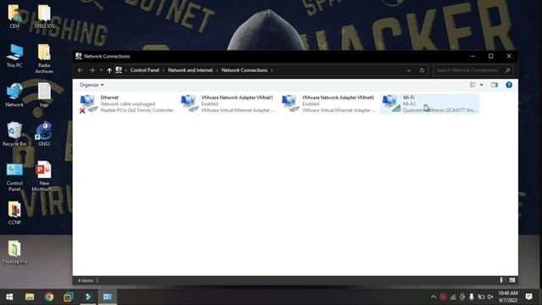Select VMware Network Adapter VMnet1 icon

[190, 103]
